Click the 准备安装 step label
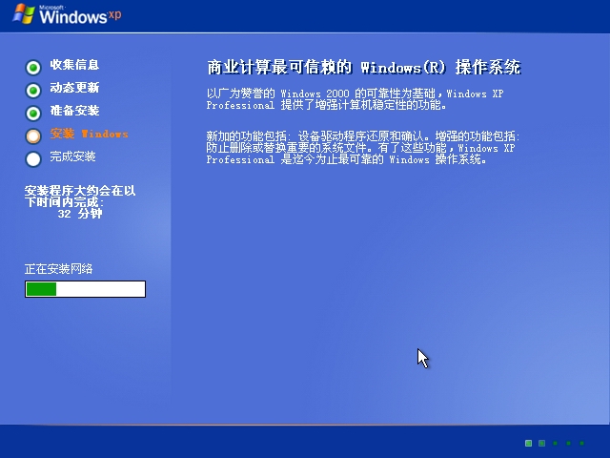This screenshot has height=458, width=610. tap(74, 111)
